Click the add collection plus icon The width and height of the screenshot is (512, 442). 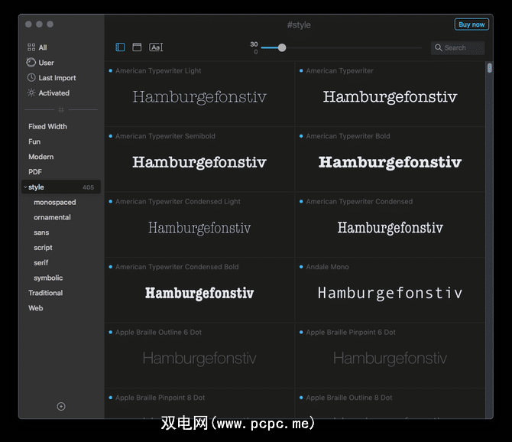pyautogui.click(x=61, y=406)
